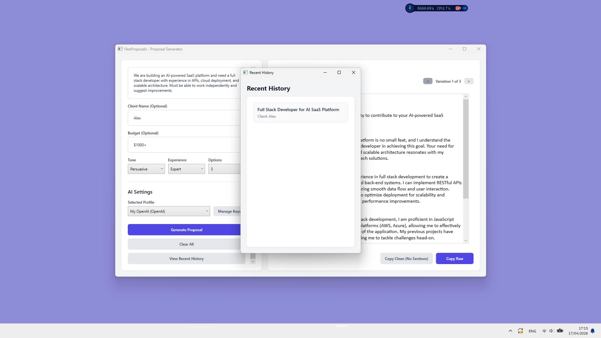
Task: Show hidden icons in the system tray
Action: pyautogui.click(x=510, y=331)
